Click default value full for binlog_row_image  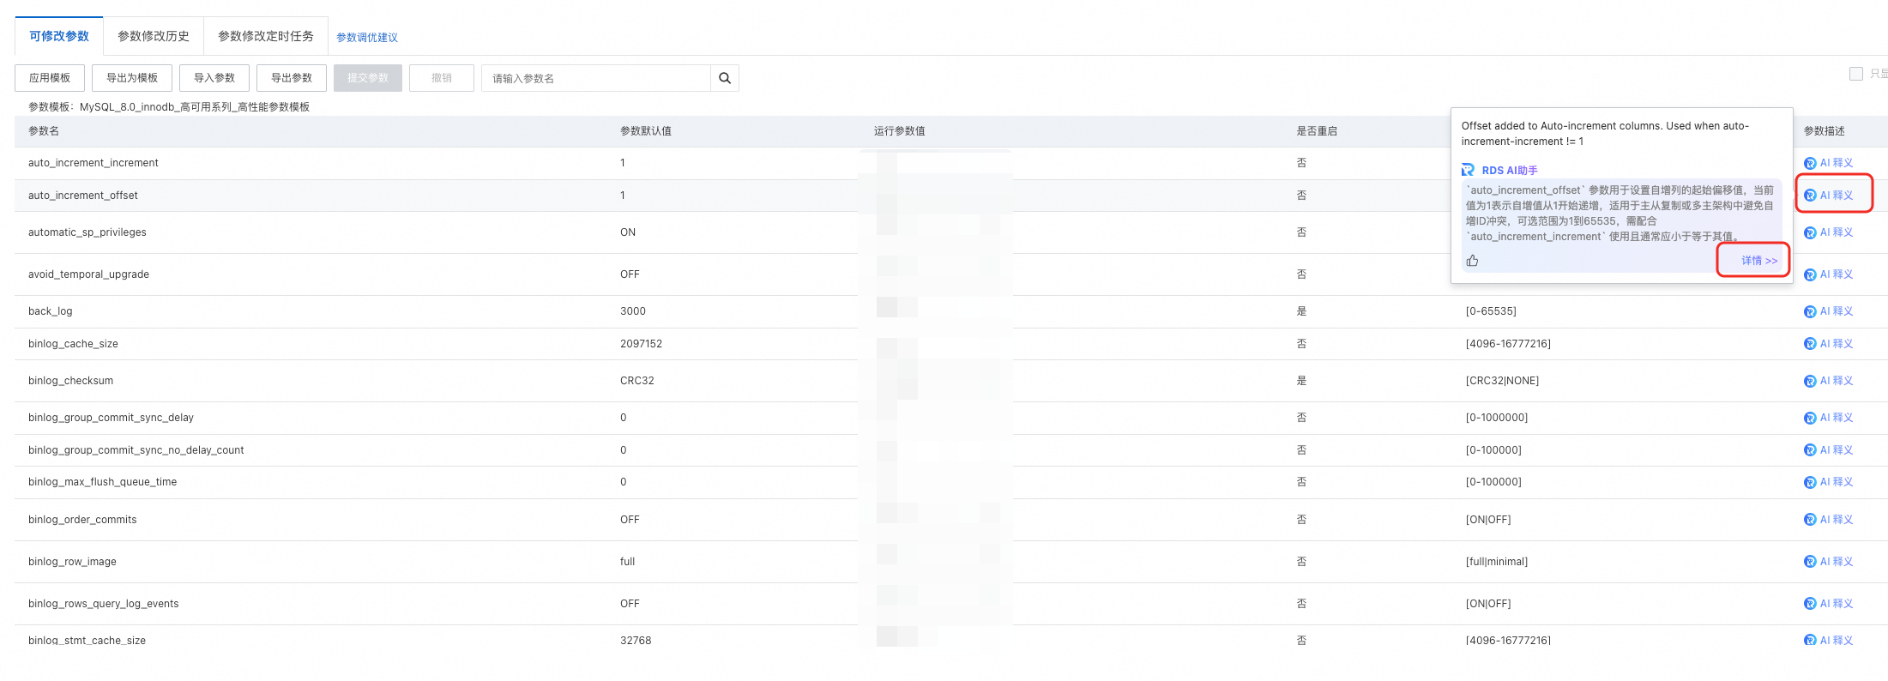tap(628, 562)
